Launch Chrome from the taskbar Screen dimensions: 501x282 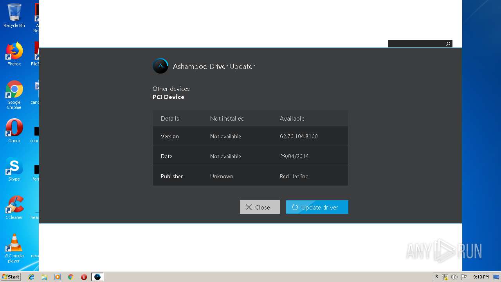pos(70,277)
